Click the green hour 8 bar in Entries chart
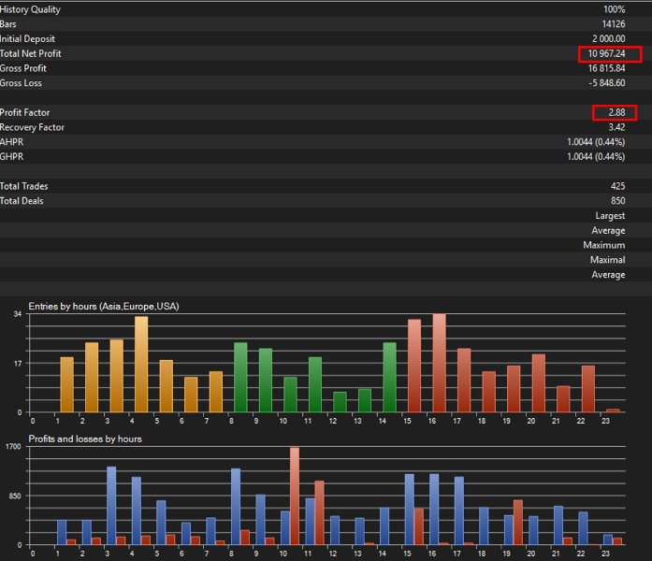This screenshot has height=561, width=652. pos(240,378)
